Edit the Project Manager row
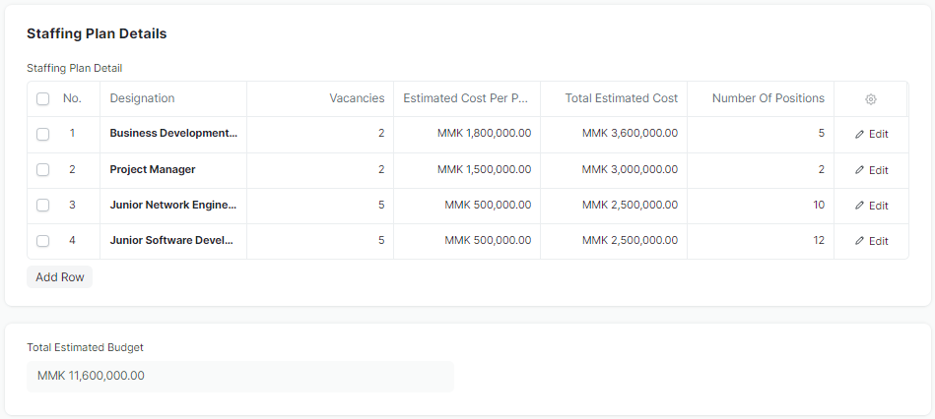Screen dimensions: 935x419 pyautogui.click(x=871, y=170)
